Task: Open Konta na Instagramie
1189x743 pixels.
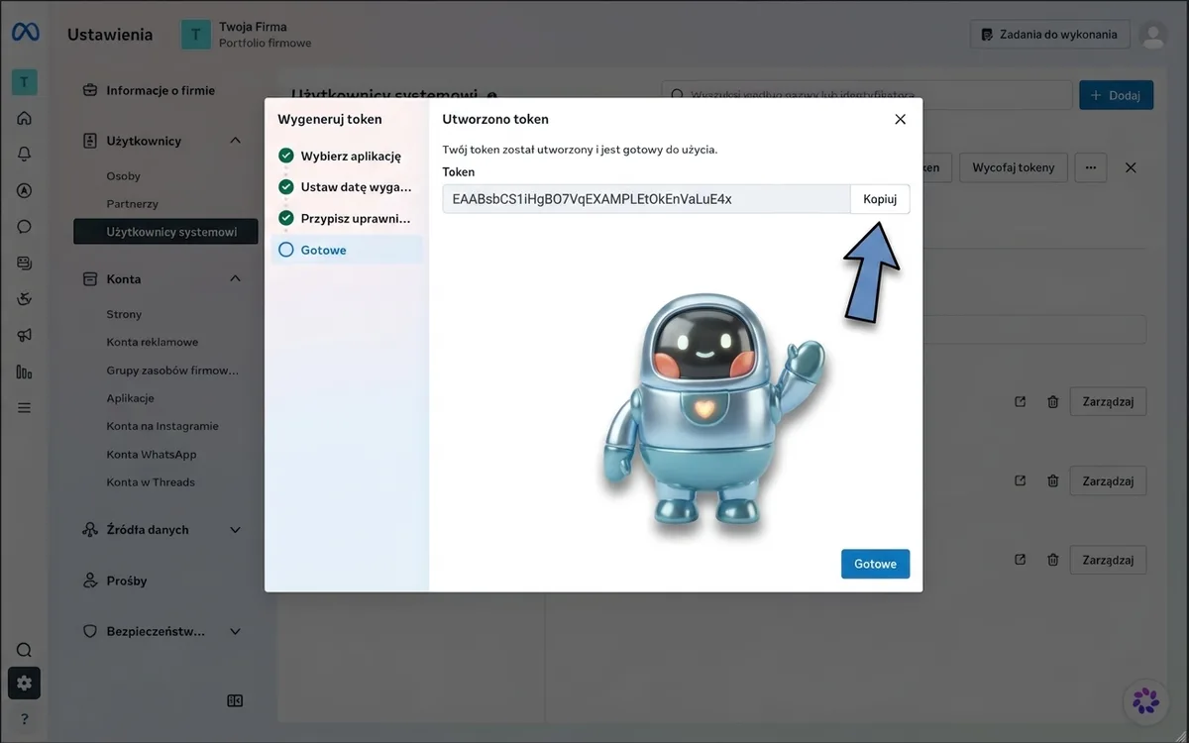Action: [162, 426]
